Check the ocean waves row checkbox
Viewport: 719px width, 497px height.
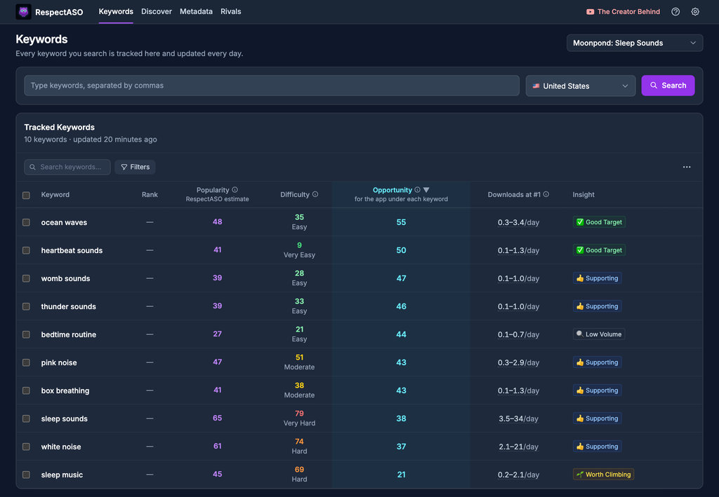pyautogui.click(x=26, y=222)
